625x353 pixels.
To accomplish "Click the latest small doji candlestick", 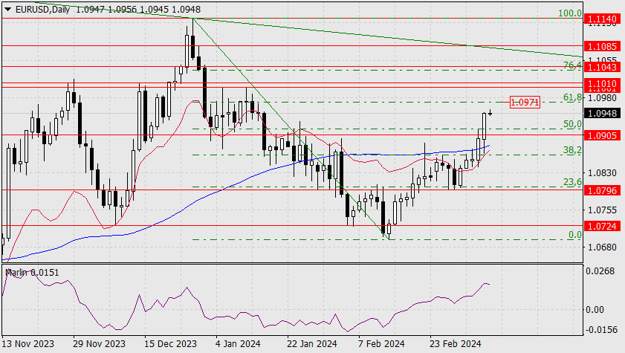I will (x=490, y=114).
